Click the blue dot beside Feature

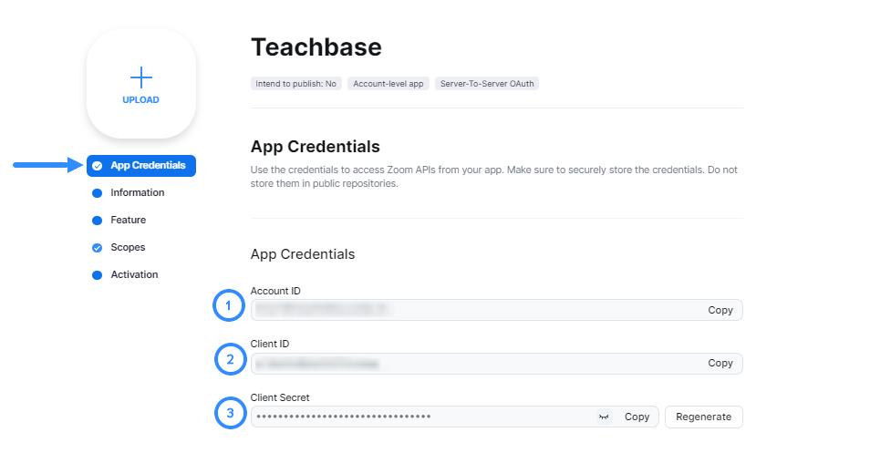click(97, 221)
